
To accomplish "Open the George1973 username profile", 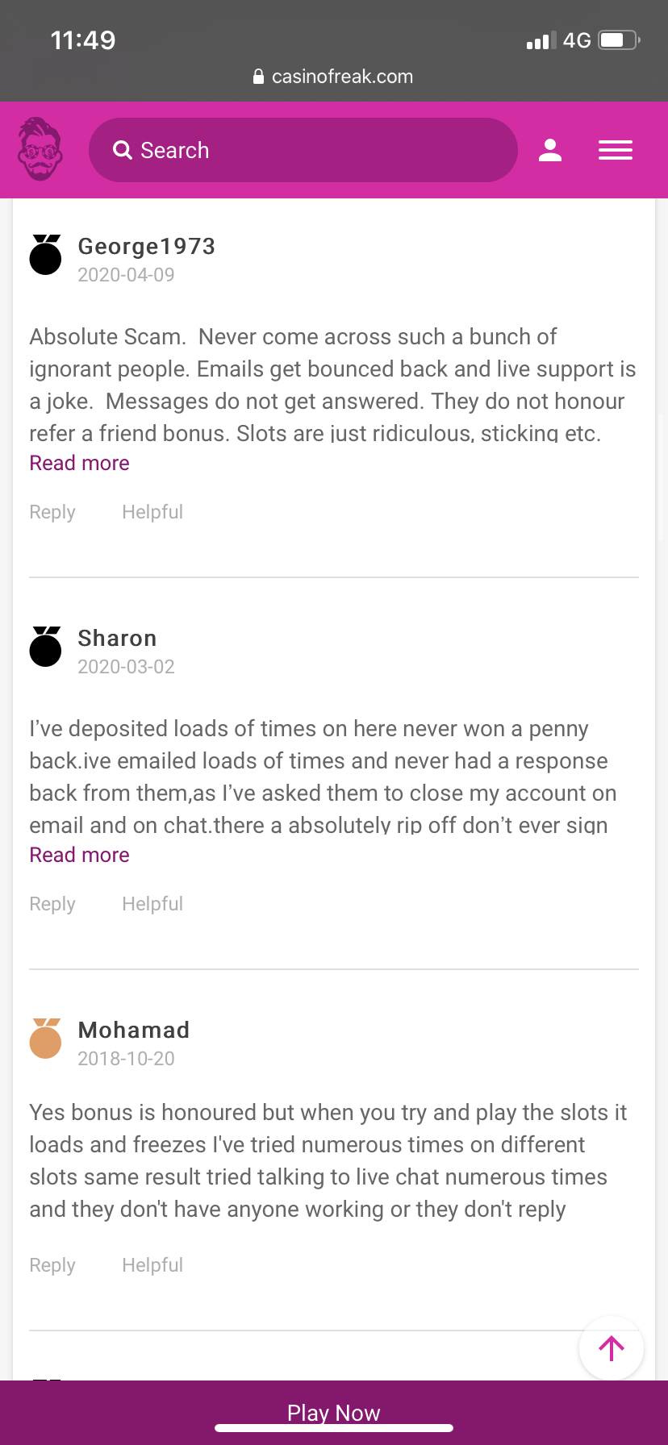I will click(x=146, y=247).
